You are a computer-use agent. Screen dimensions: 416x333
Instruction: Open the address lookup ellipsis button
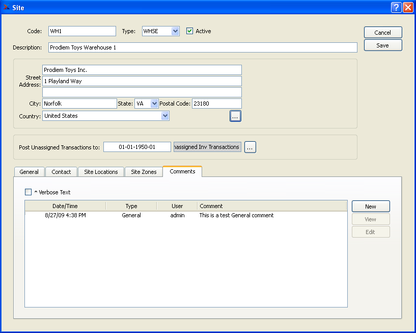(235, 116)
